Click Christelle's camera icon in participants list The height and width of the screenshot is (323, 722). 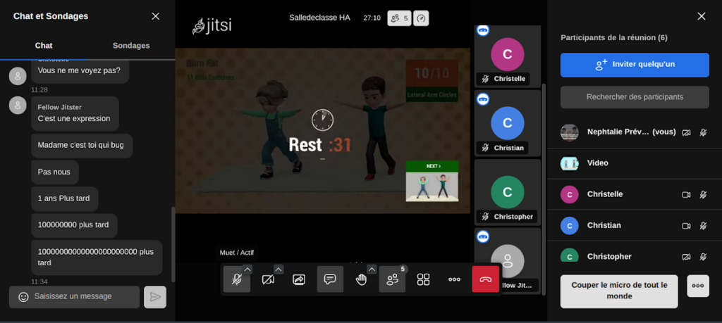[x=686, y=195]
